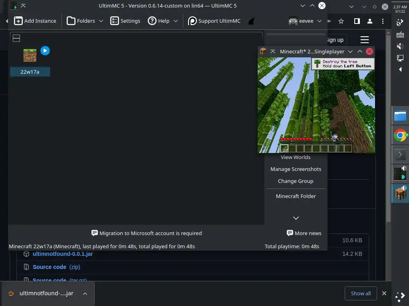Maximize the Minecraft Singleplayer window
This screenshot has height=306, width=409.
[x=360, y=51]
